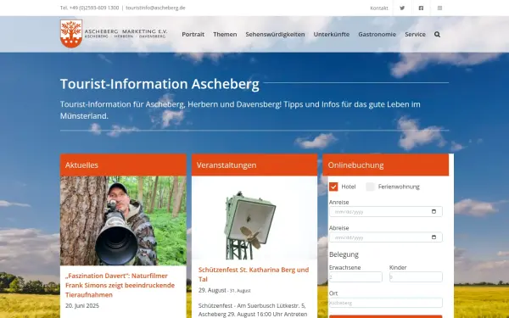Check the Ferienwohnung checkbox
The width and height of the screenshot is (509, 318).
click(x=370, y=187)
